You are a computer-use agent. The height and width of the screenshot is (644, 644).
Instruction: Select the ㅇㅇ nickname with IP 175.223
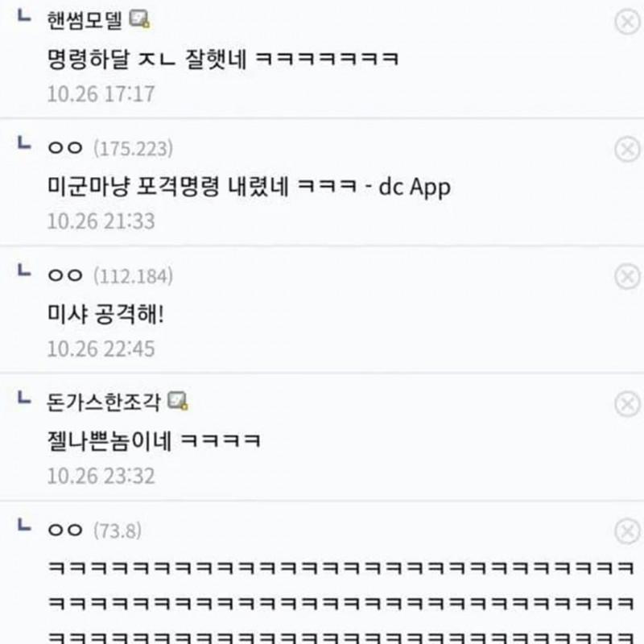click(x=65, y=148)
